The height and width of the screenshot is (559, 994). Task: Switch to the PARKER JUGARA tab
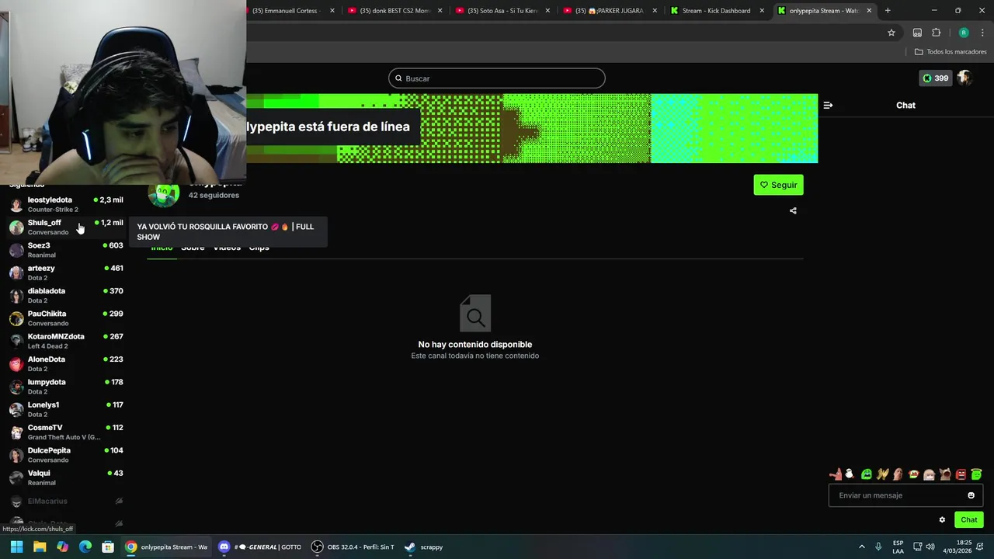point(610,11)
